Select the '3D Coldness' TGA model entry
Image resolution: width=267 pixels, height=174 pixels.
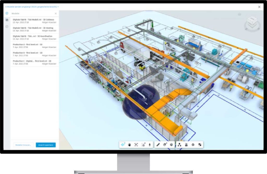34,21
